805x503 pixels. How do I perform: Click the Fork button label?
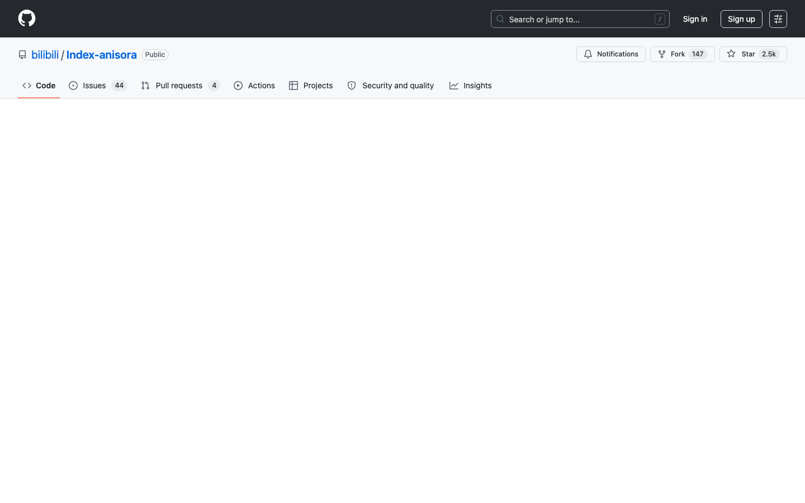pos(678,54)
